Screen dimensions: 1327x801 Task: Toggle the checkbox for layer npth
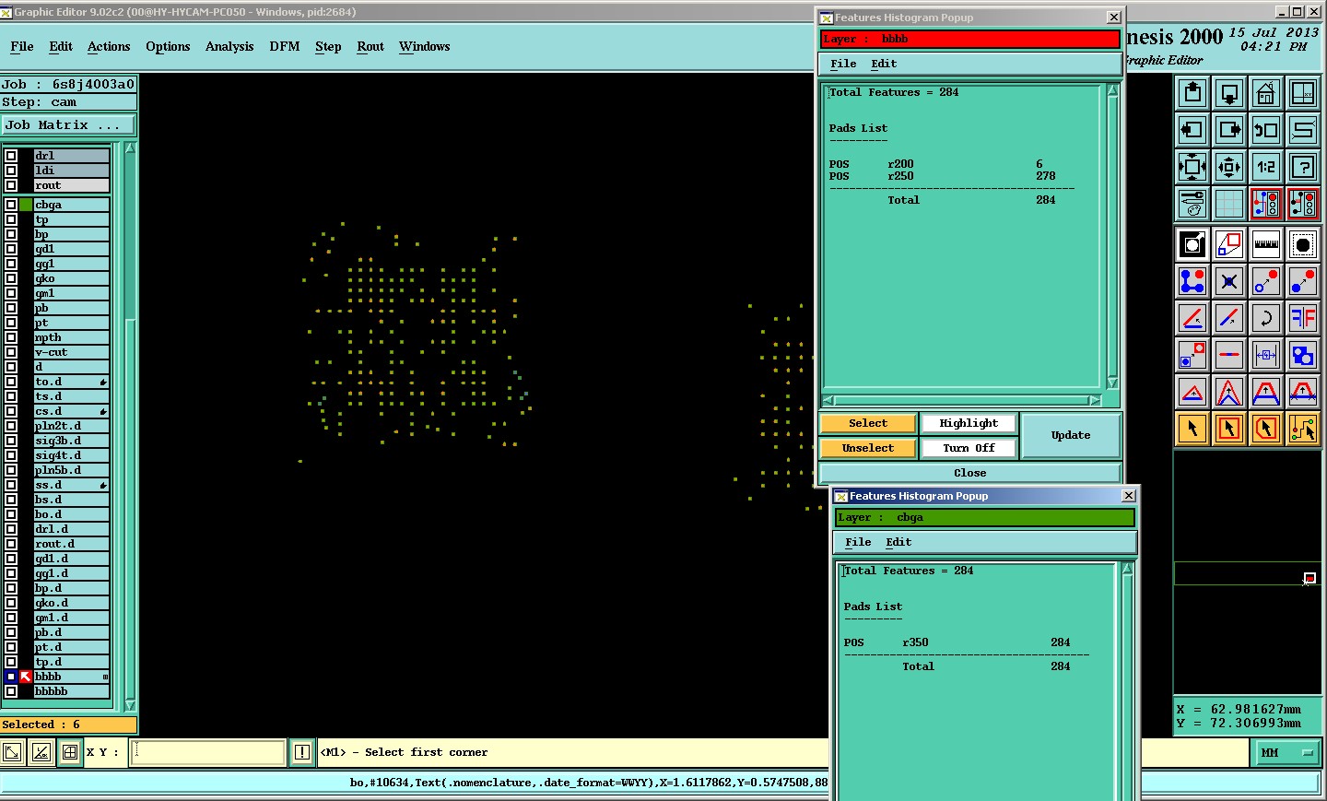(x=11, y=337)
